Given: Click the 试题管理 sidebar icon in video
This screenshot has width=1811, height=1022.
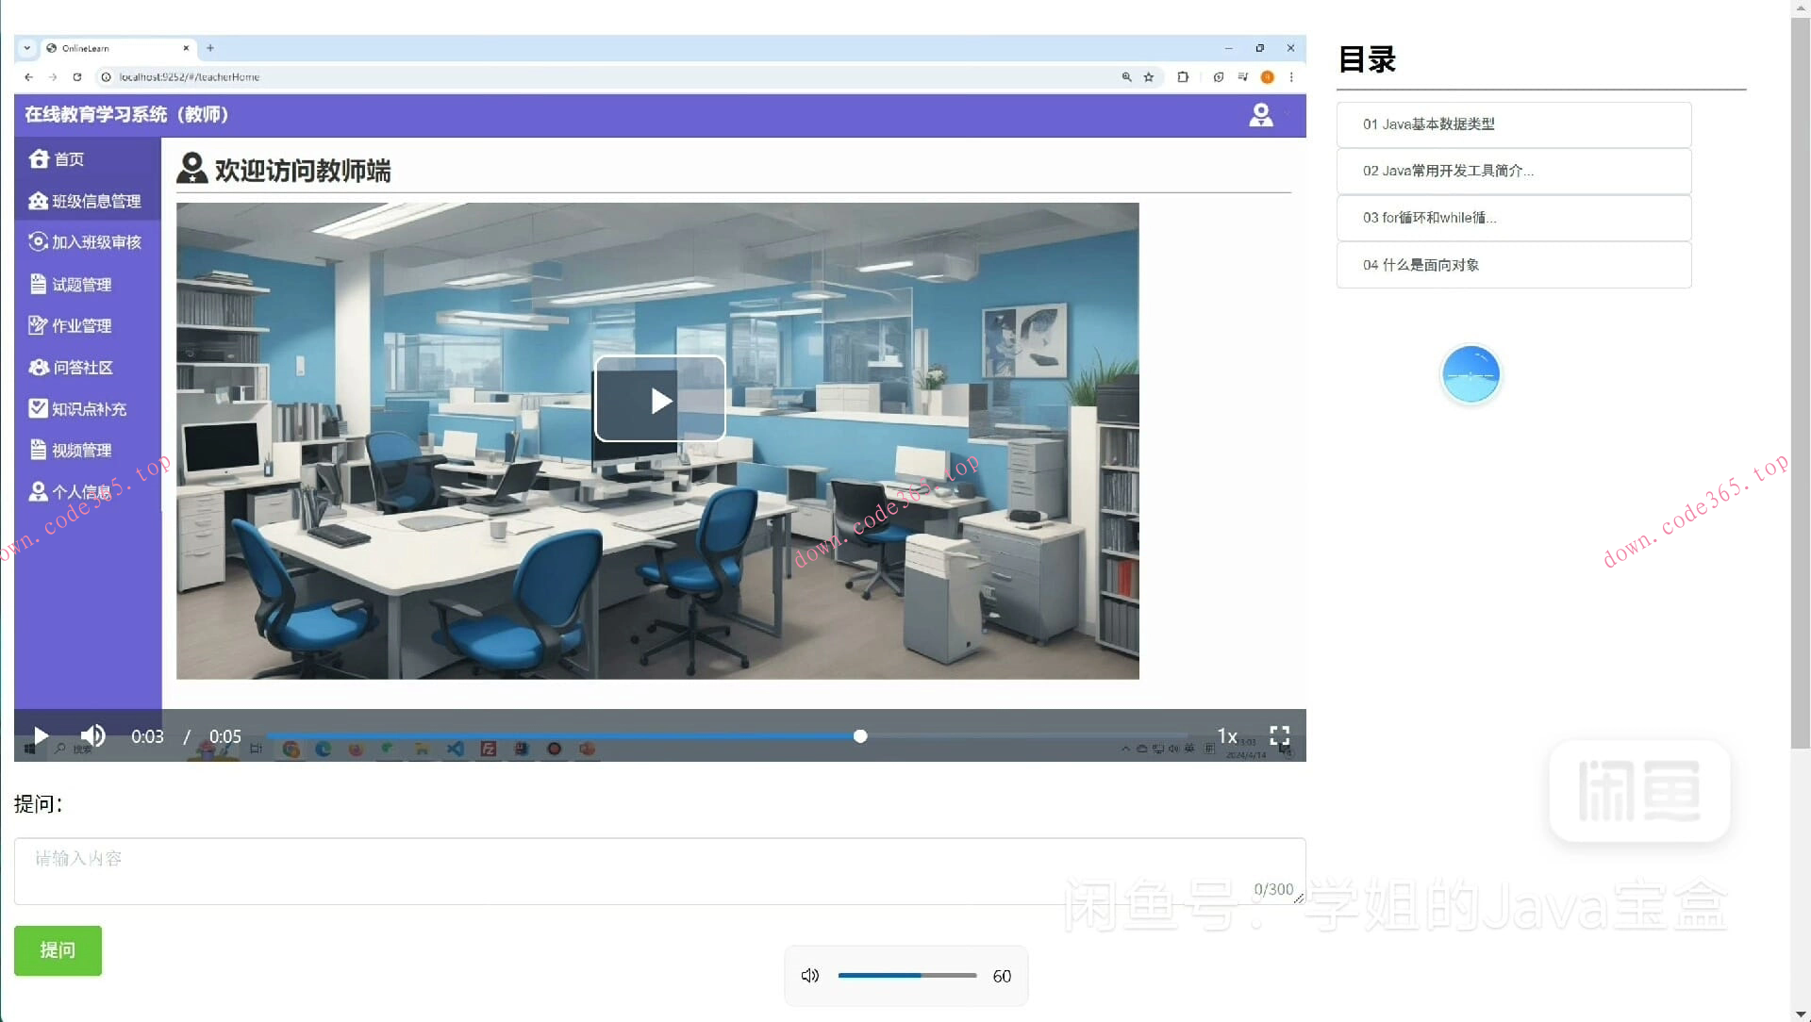Looking at the screenshot, I should (x=38, y=284).
